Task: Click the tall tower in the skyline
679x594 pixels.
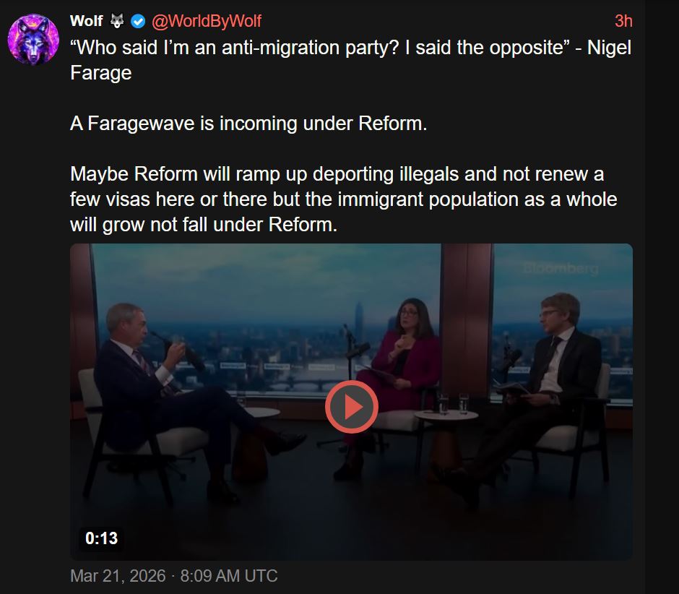Action: coord(358,322)
